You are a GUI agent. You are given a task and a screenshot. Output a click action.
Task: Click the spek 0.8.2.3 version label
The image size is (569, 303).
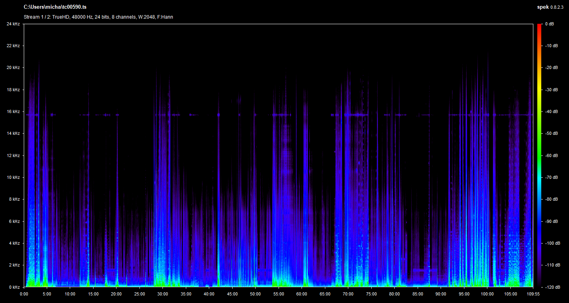551,7
